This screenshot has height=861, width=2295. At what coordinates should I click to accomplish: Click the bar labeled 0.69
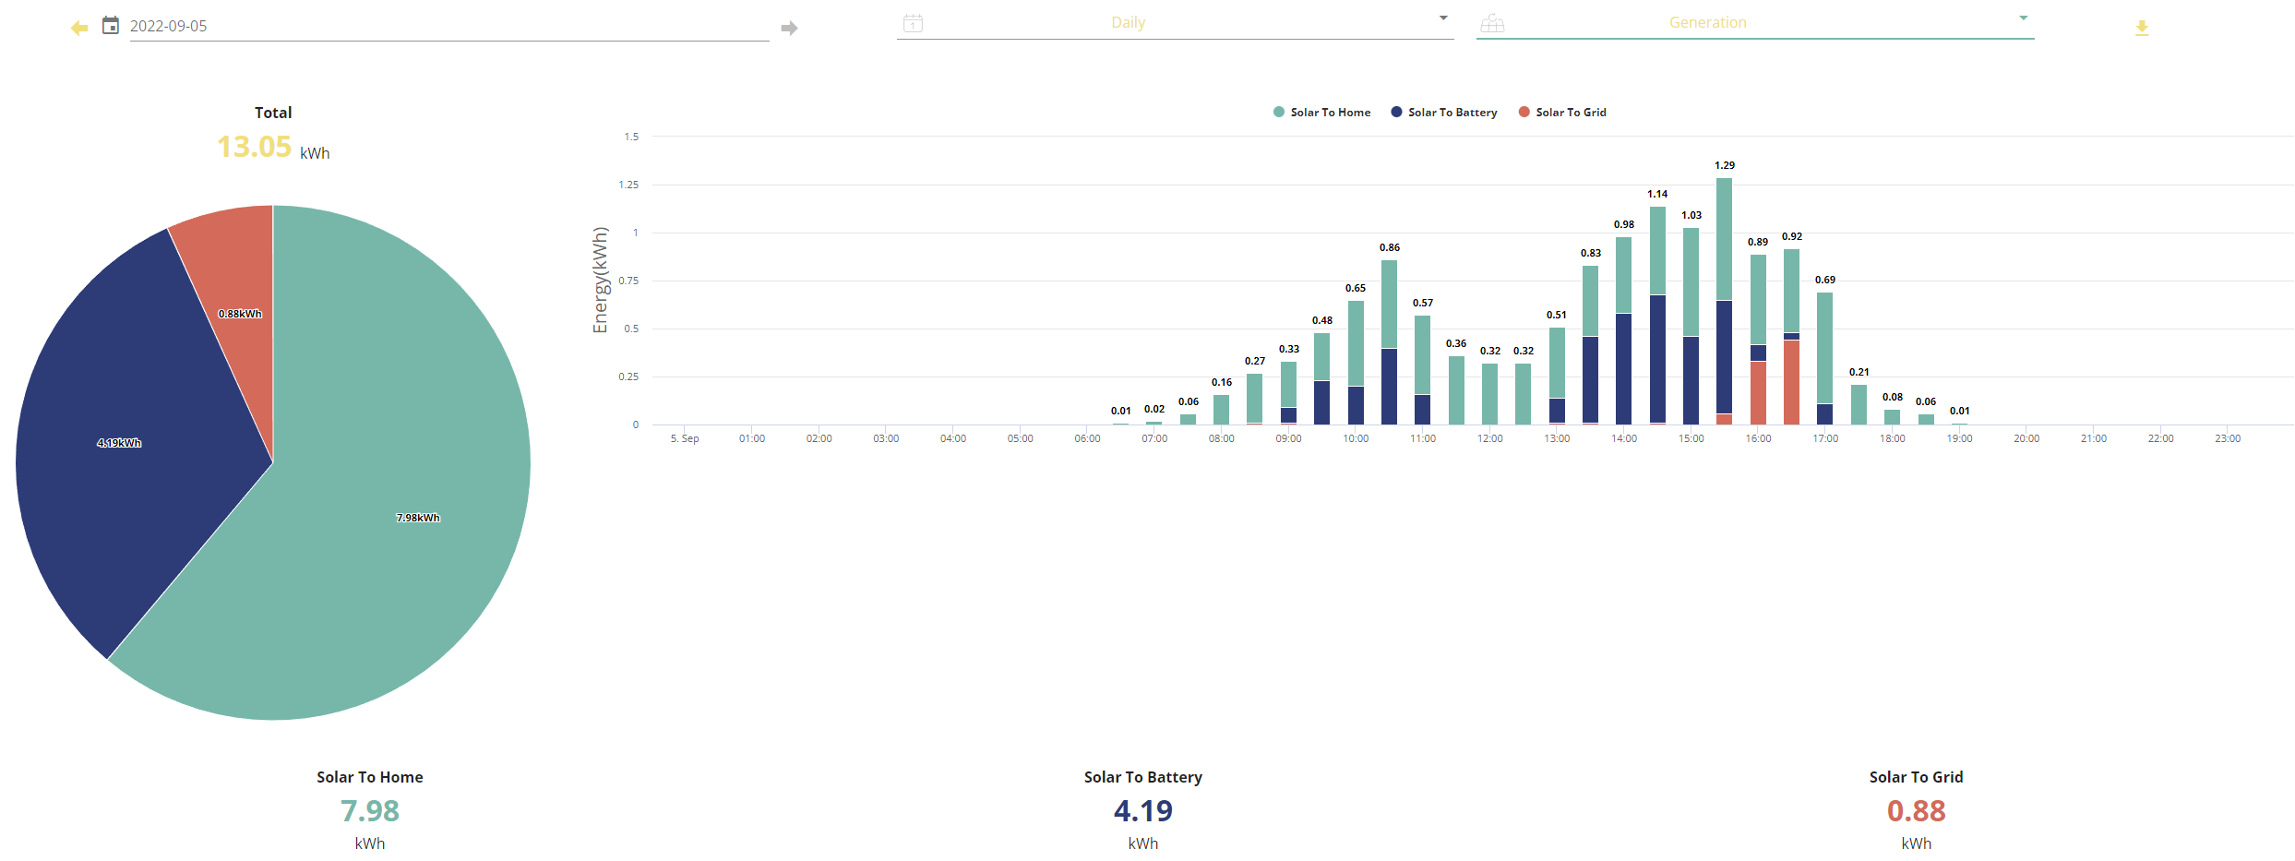[1824, 359]
